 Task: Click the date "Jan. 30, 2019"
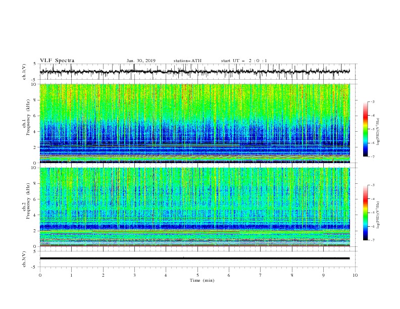(141, 61)
